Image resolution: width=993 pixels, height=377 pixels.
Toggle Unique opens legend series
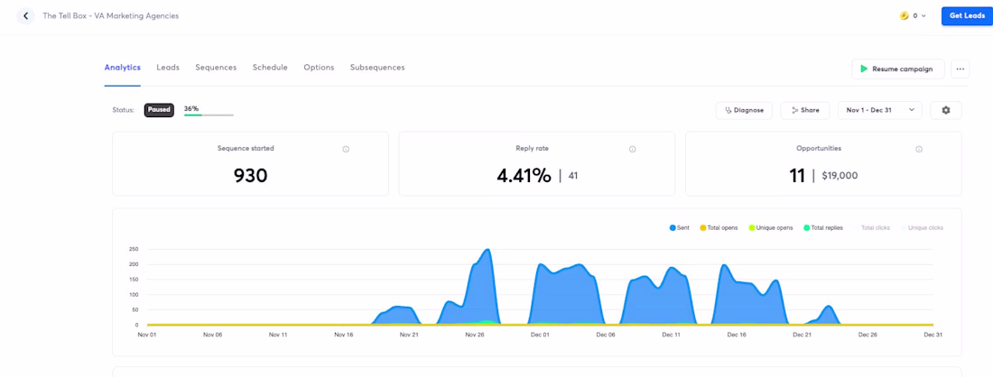tap(771, 227)
